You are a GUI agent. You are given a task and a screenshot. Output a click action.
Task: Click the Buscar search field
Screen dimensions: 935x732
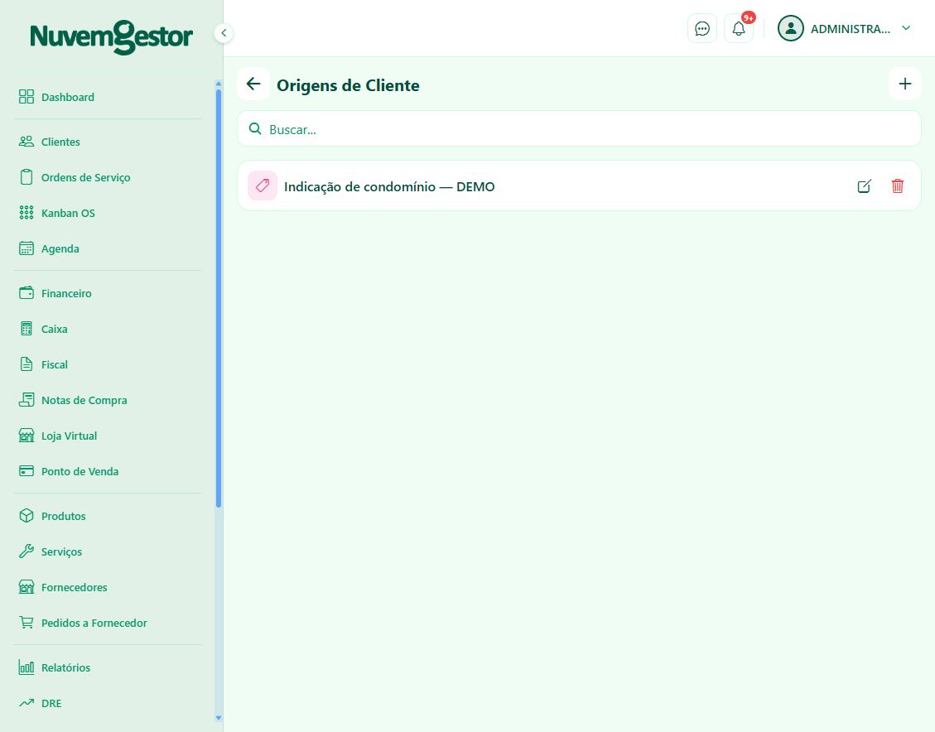coord(579,129)
